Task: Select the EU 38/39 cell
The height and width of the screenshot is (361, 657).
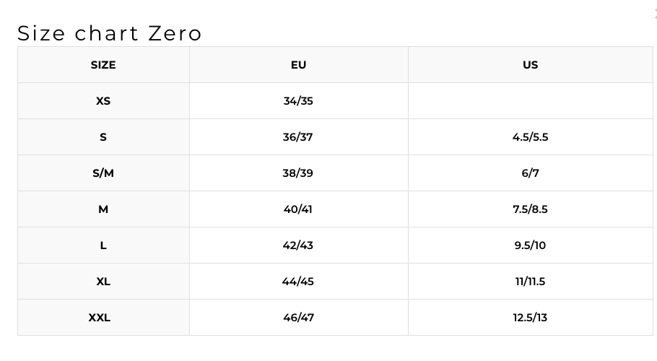Action: coord(298,173)
